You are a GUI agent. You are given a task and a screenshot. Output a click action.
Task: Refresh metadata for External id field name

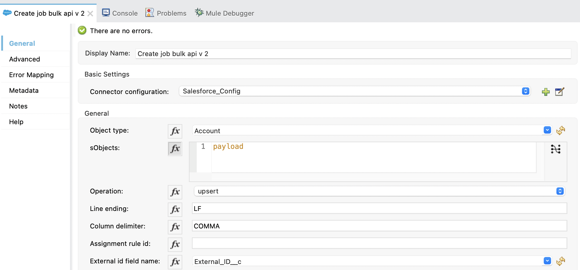[561, 261]
